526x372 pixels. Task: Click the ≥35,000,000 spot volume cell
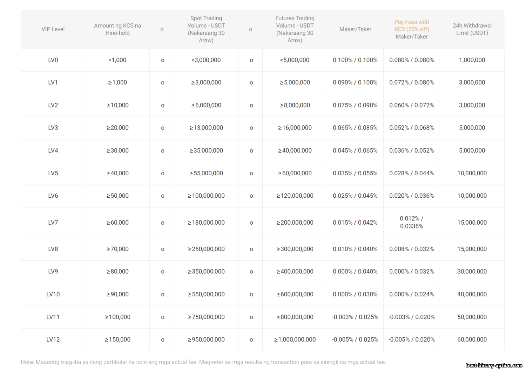[x=206, y=150]
